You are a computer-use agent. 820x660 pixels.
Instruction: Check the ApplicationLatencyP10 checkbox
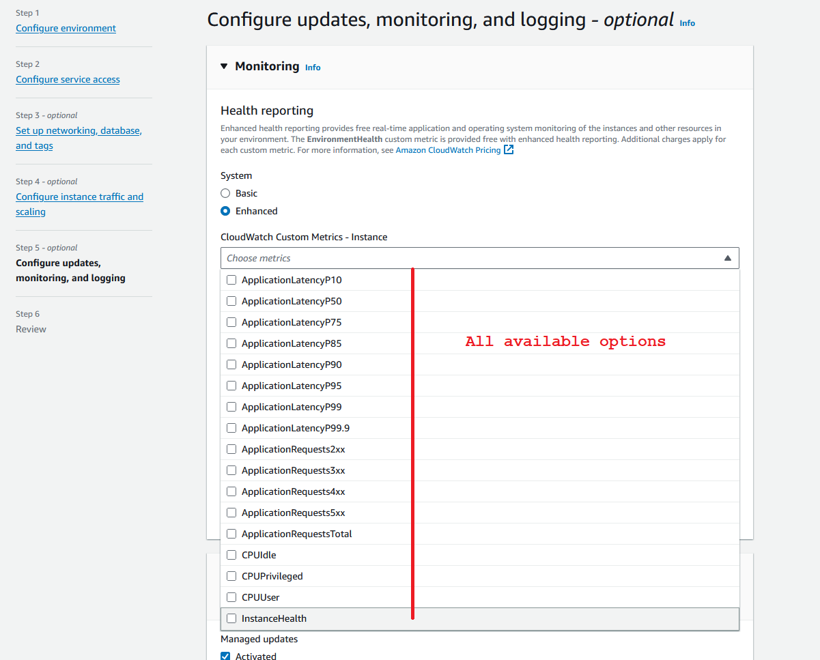click(231, 280)
